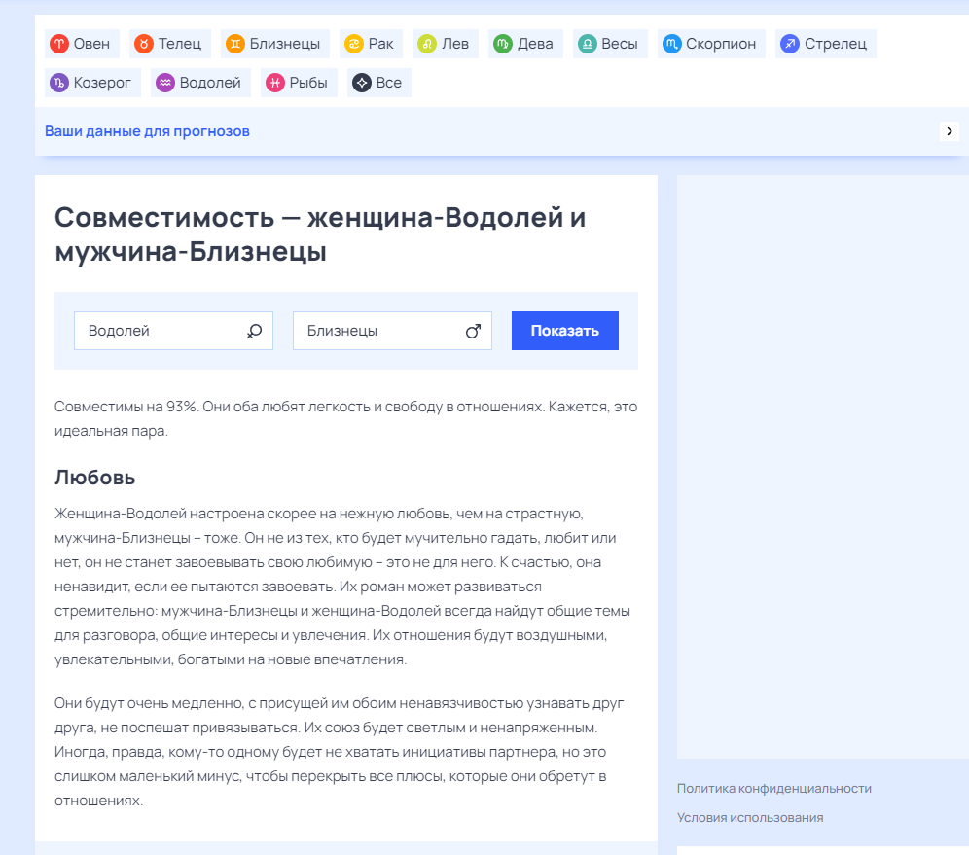Click the Taurus icon next to Телец

(144, 44)
